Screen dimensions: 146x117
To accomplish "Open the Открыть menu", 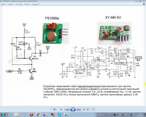I will [36, 4].
